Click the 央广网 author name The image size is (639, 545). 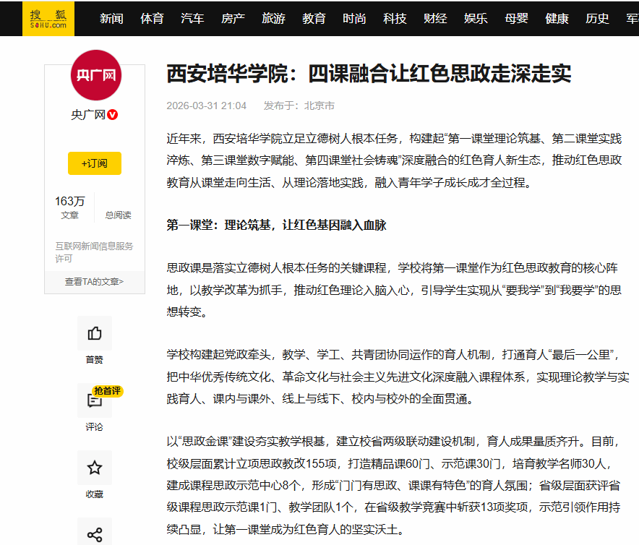[87, 114]
